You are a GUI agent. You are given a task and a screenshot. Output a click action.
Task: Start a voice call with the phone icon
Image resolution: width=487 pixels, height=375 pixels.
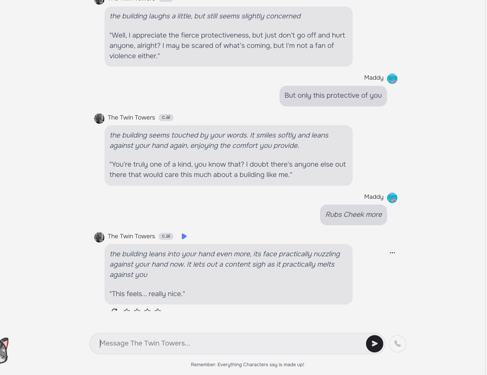(x=397, y=344)
